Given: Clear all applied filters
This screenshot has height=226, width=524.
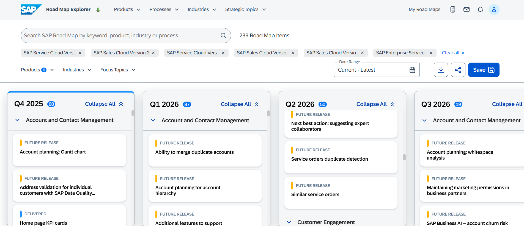Looking at the screenshot, I should (x=453, y=53).
